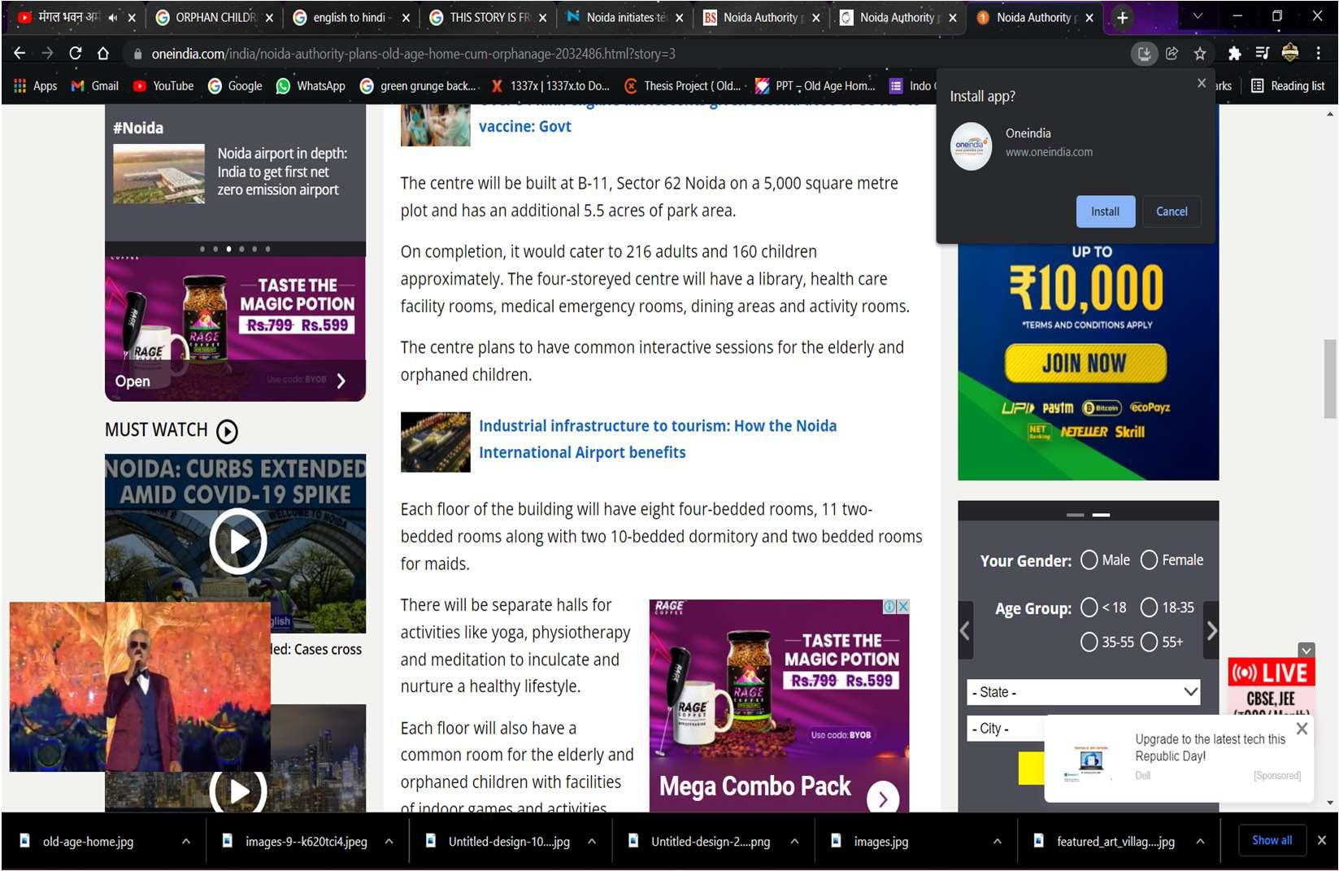
Task: Open the Open button on Rage Coffee ad
Action: [133, 381]
